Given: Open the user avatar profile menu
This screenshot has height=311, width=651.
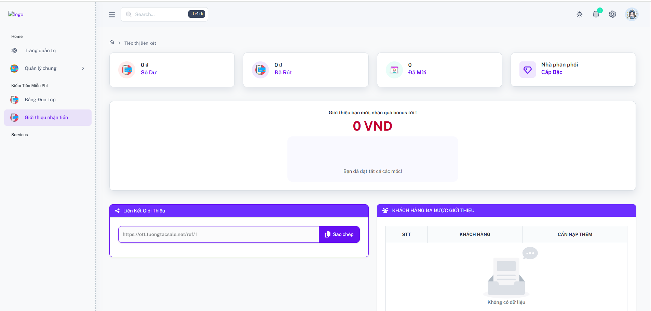Looking at the screenshot, I should 632,14.
